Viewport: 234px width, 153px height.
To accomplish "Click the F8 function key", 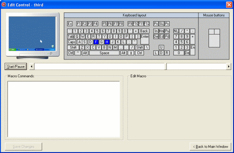I will (x=121, y=24).
